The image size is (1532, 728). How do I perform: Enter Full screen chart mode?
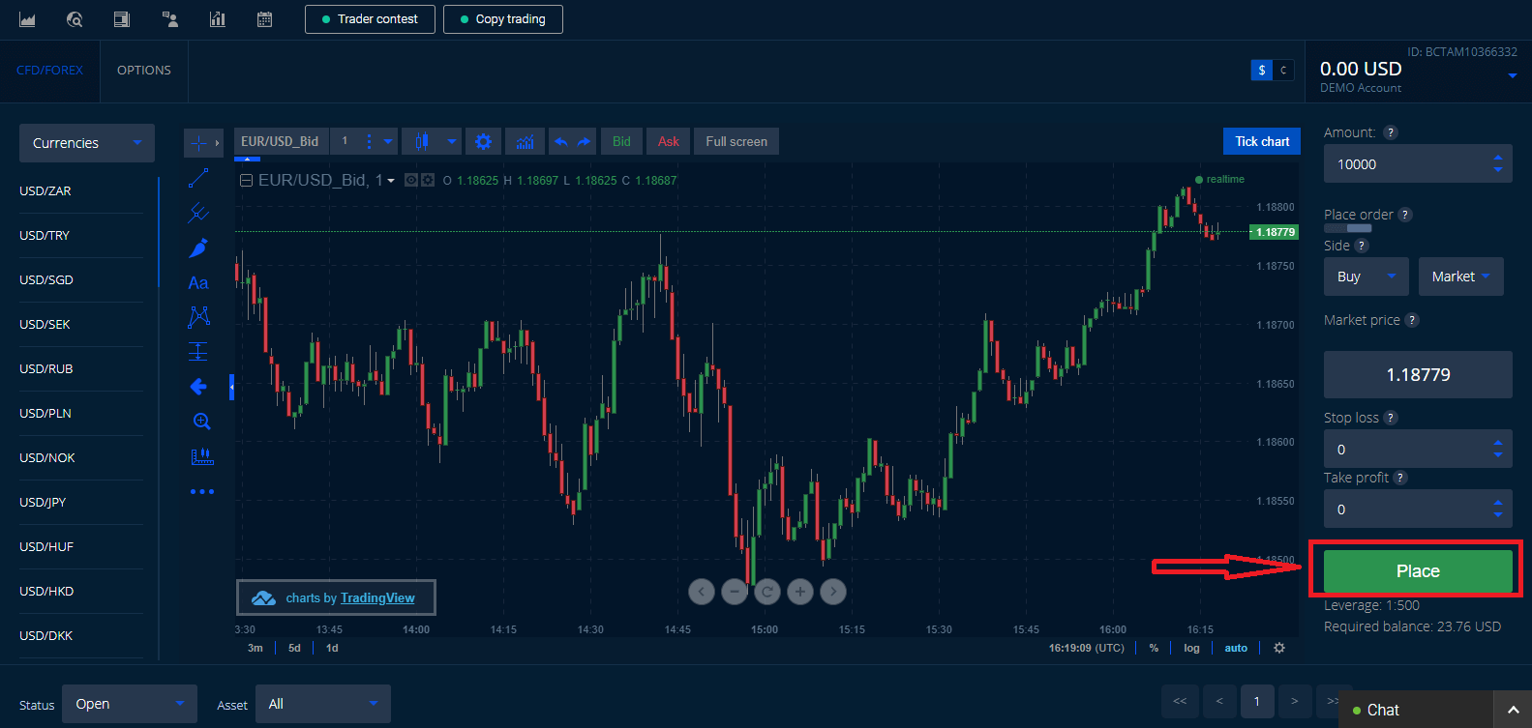tap(736, 141)
